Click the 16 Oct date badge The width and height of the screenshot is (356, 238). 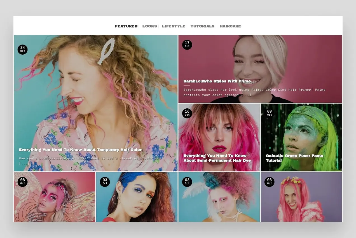tap(187, 113)
